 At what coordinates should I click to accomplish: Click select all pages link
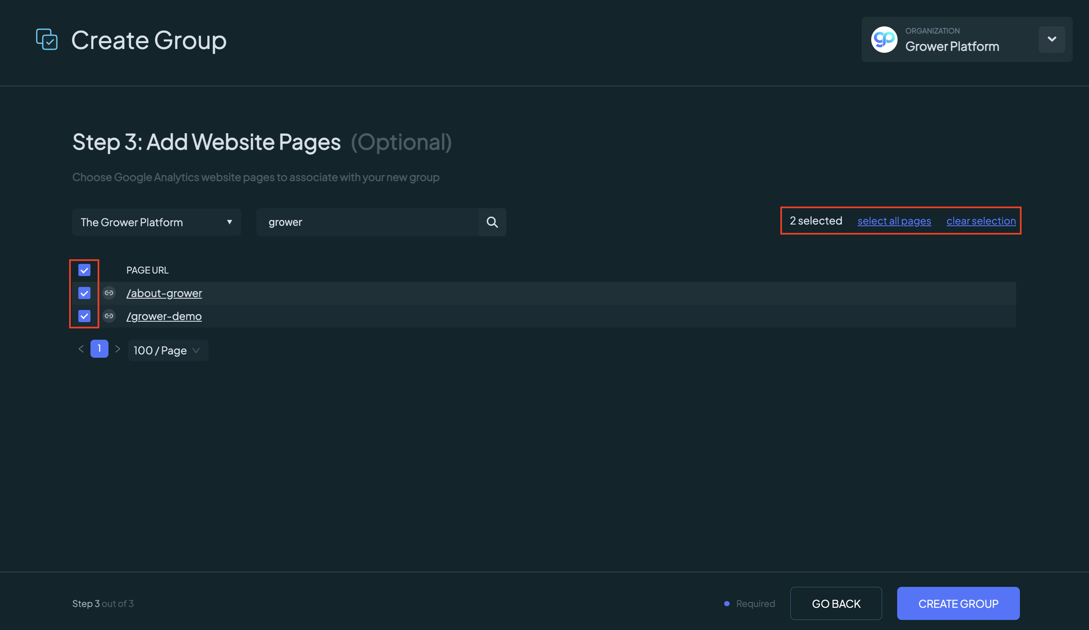coord(894,221)
